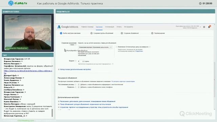Click chat line 'Karen Baratov: +'
The width and height of the screenshot is (217, 122).
click(x=12, y=102)
